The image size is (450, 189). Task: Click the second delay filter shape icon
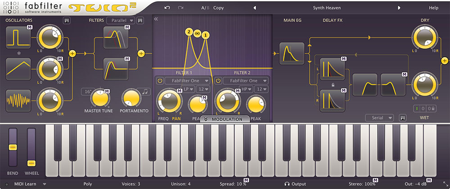pyautogui.click(x=393, y=85)
